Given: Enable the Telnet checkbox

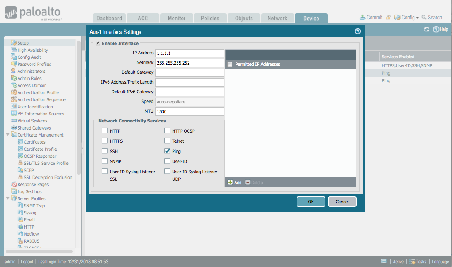Looking at the screenshot, I should click(x=167, y=141).
